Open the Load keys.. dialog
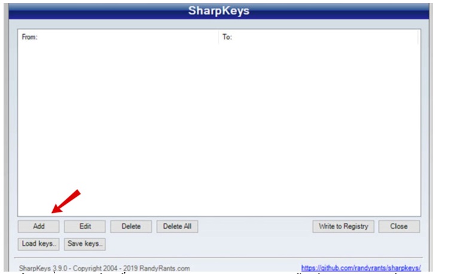The image size is (451, 274). [38, 244]
